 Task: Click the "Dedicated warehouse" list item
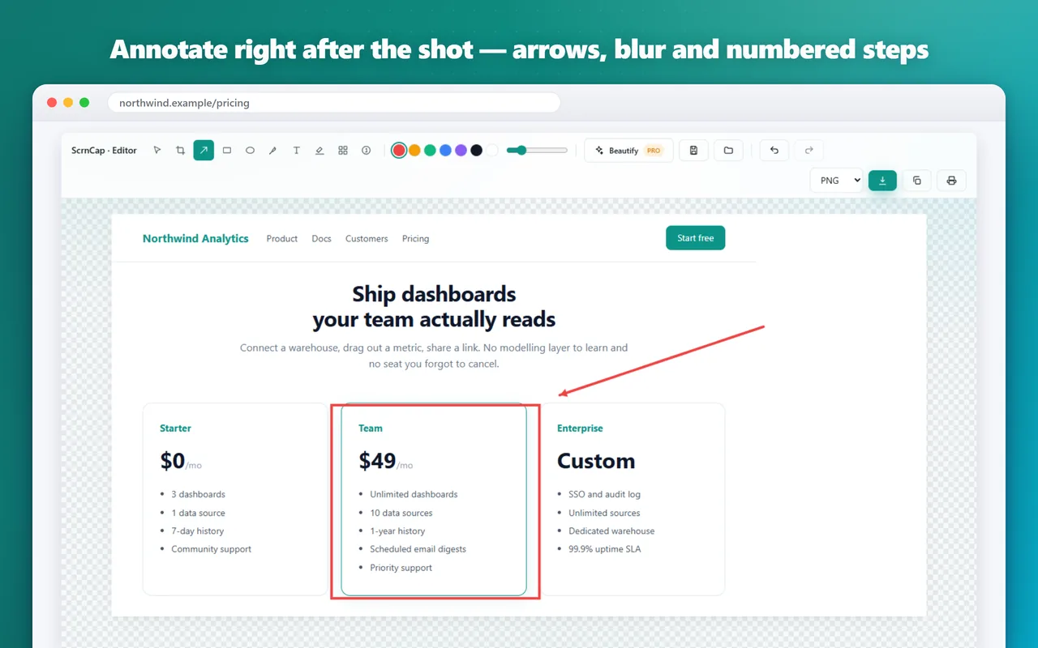[611, 531]
